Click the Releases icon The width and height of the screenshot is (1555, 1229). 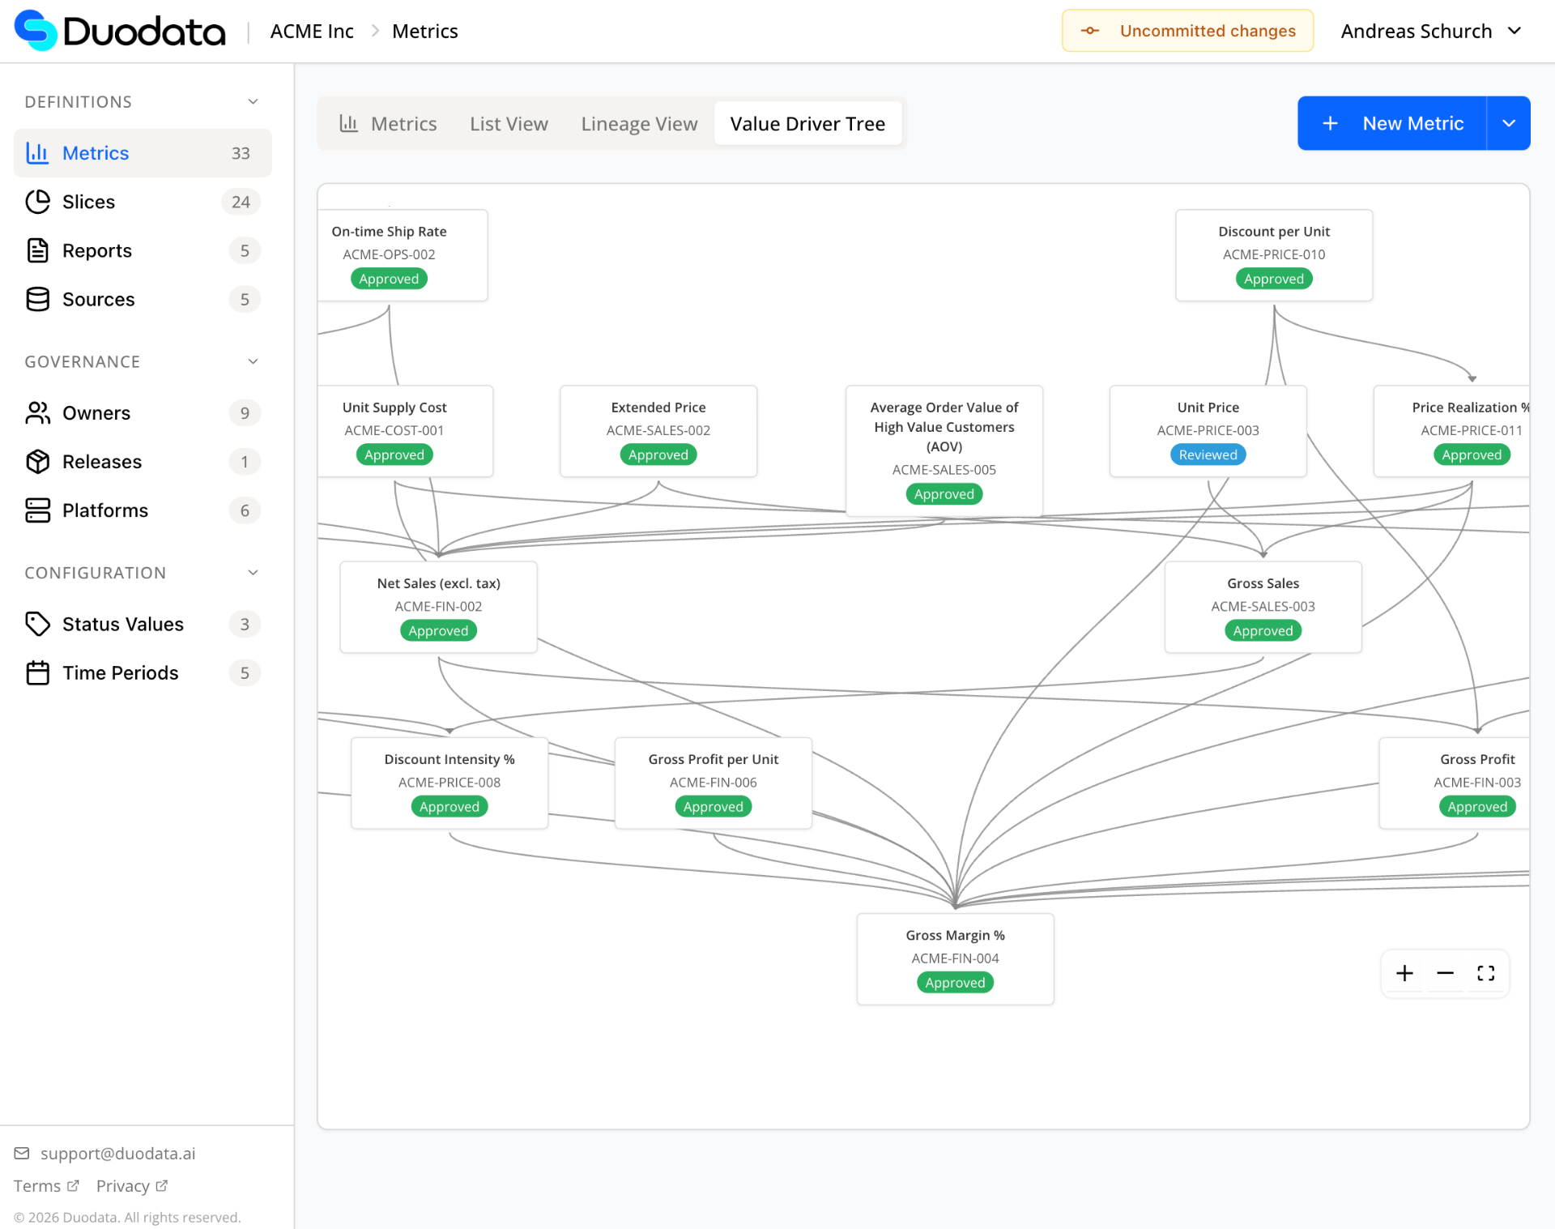(x=38, y=461)
